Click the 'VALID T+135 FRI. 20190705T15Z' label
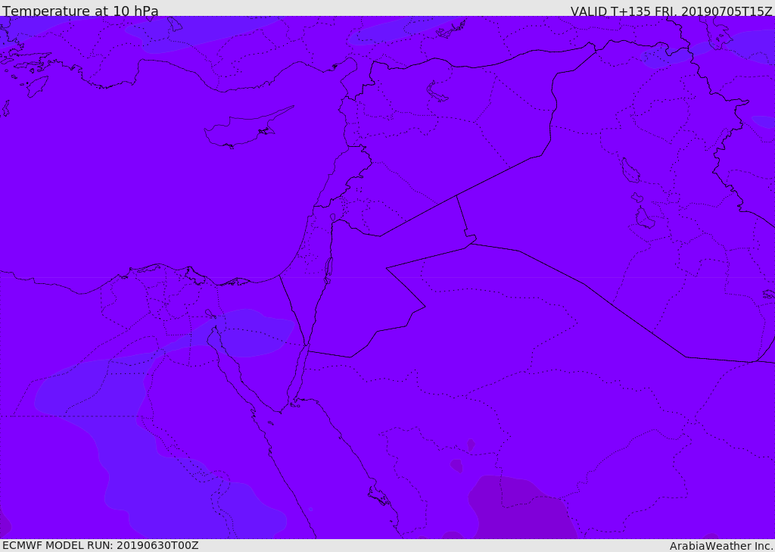Viewport: 775px width, 552px height. point(671,11)
